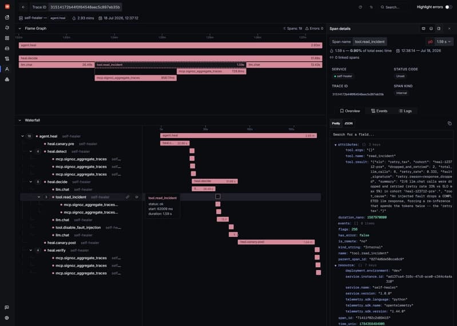Viewport: 457px width, 326px height.
Task: Click the Trace ID value in the header
Action: point(85,7)
